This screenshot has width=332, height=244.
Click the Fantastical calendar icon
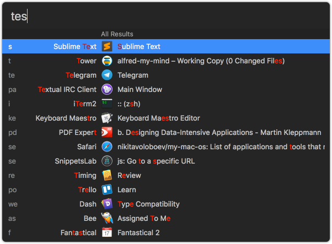tap(107, 232)
